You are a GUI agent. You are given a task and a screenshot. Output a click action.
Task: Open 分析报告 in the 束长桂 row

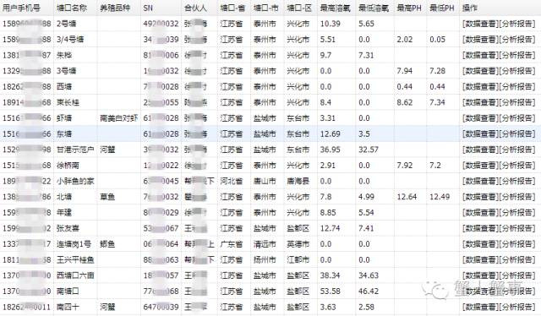click(x=517, y=102)
